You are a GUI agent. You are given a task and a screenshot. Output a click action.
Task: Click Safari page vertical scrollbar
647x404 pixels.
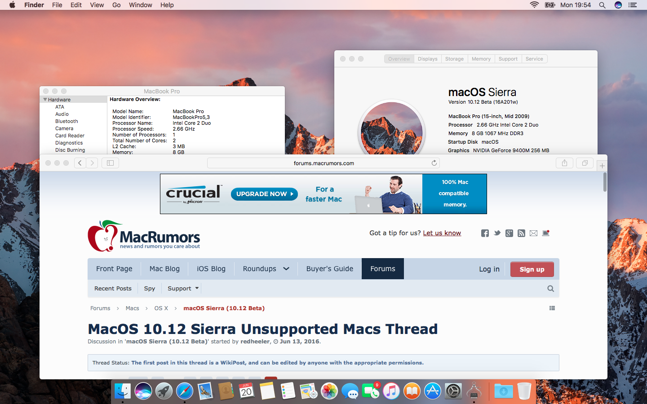click(x=605, y=182)
